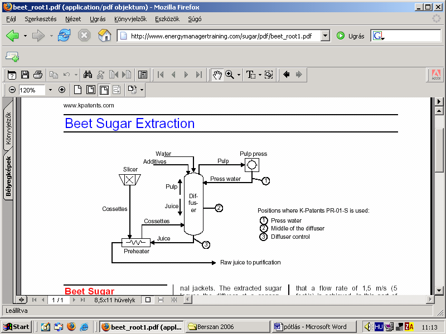Open Internet Explorer from quick launch

(84, 327)
